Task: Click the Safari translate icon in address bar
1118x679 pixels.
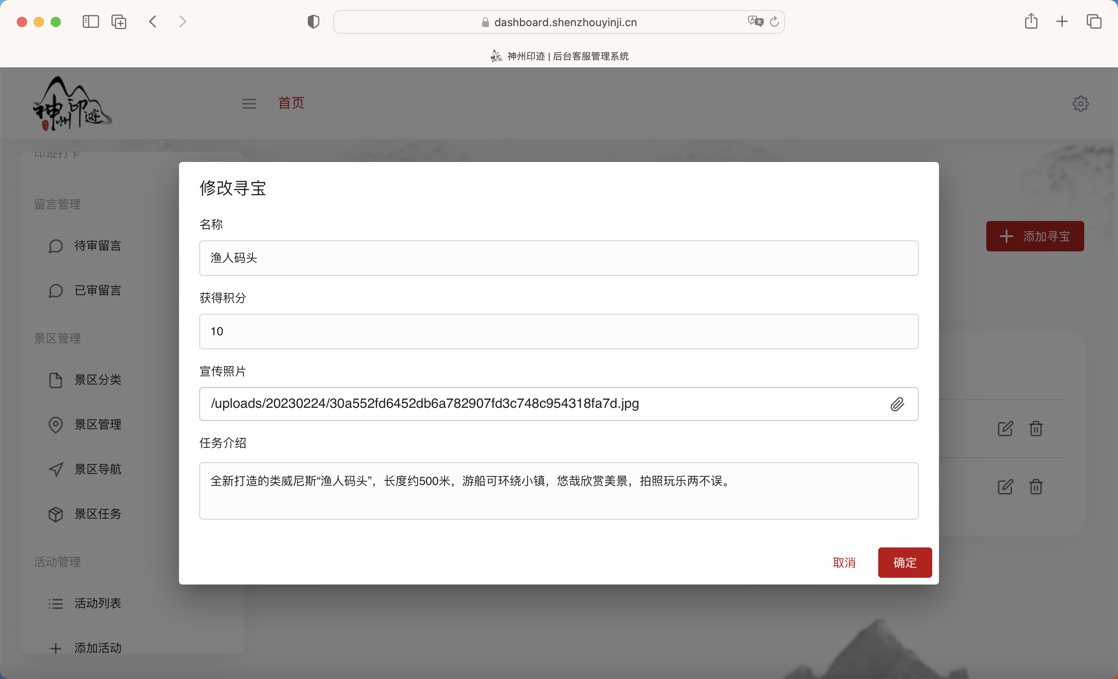Action: point(755,22)
